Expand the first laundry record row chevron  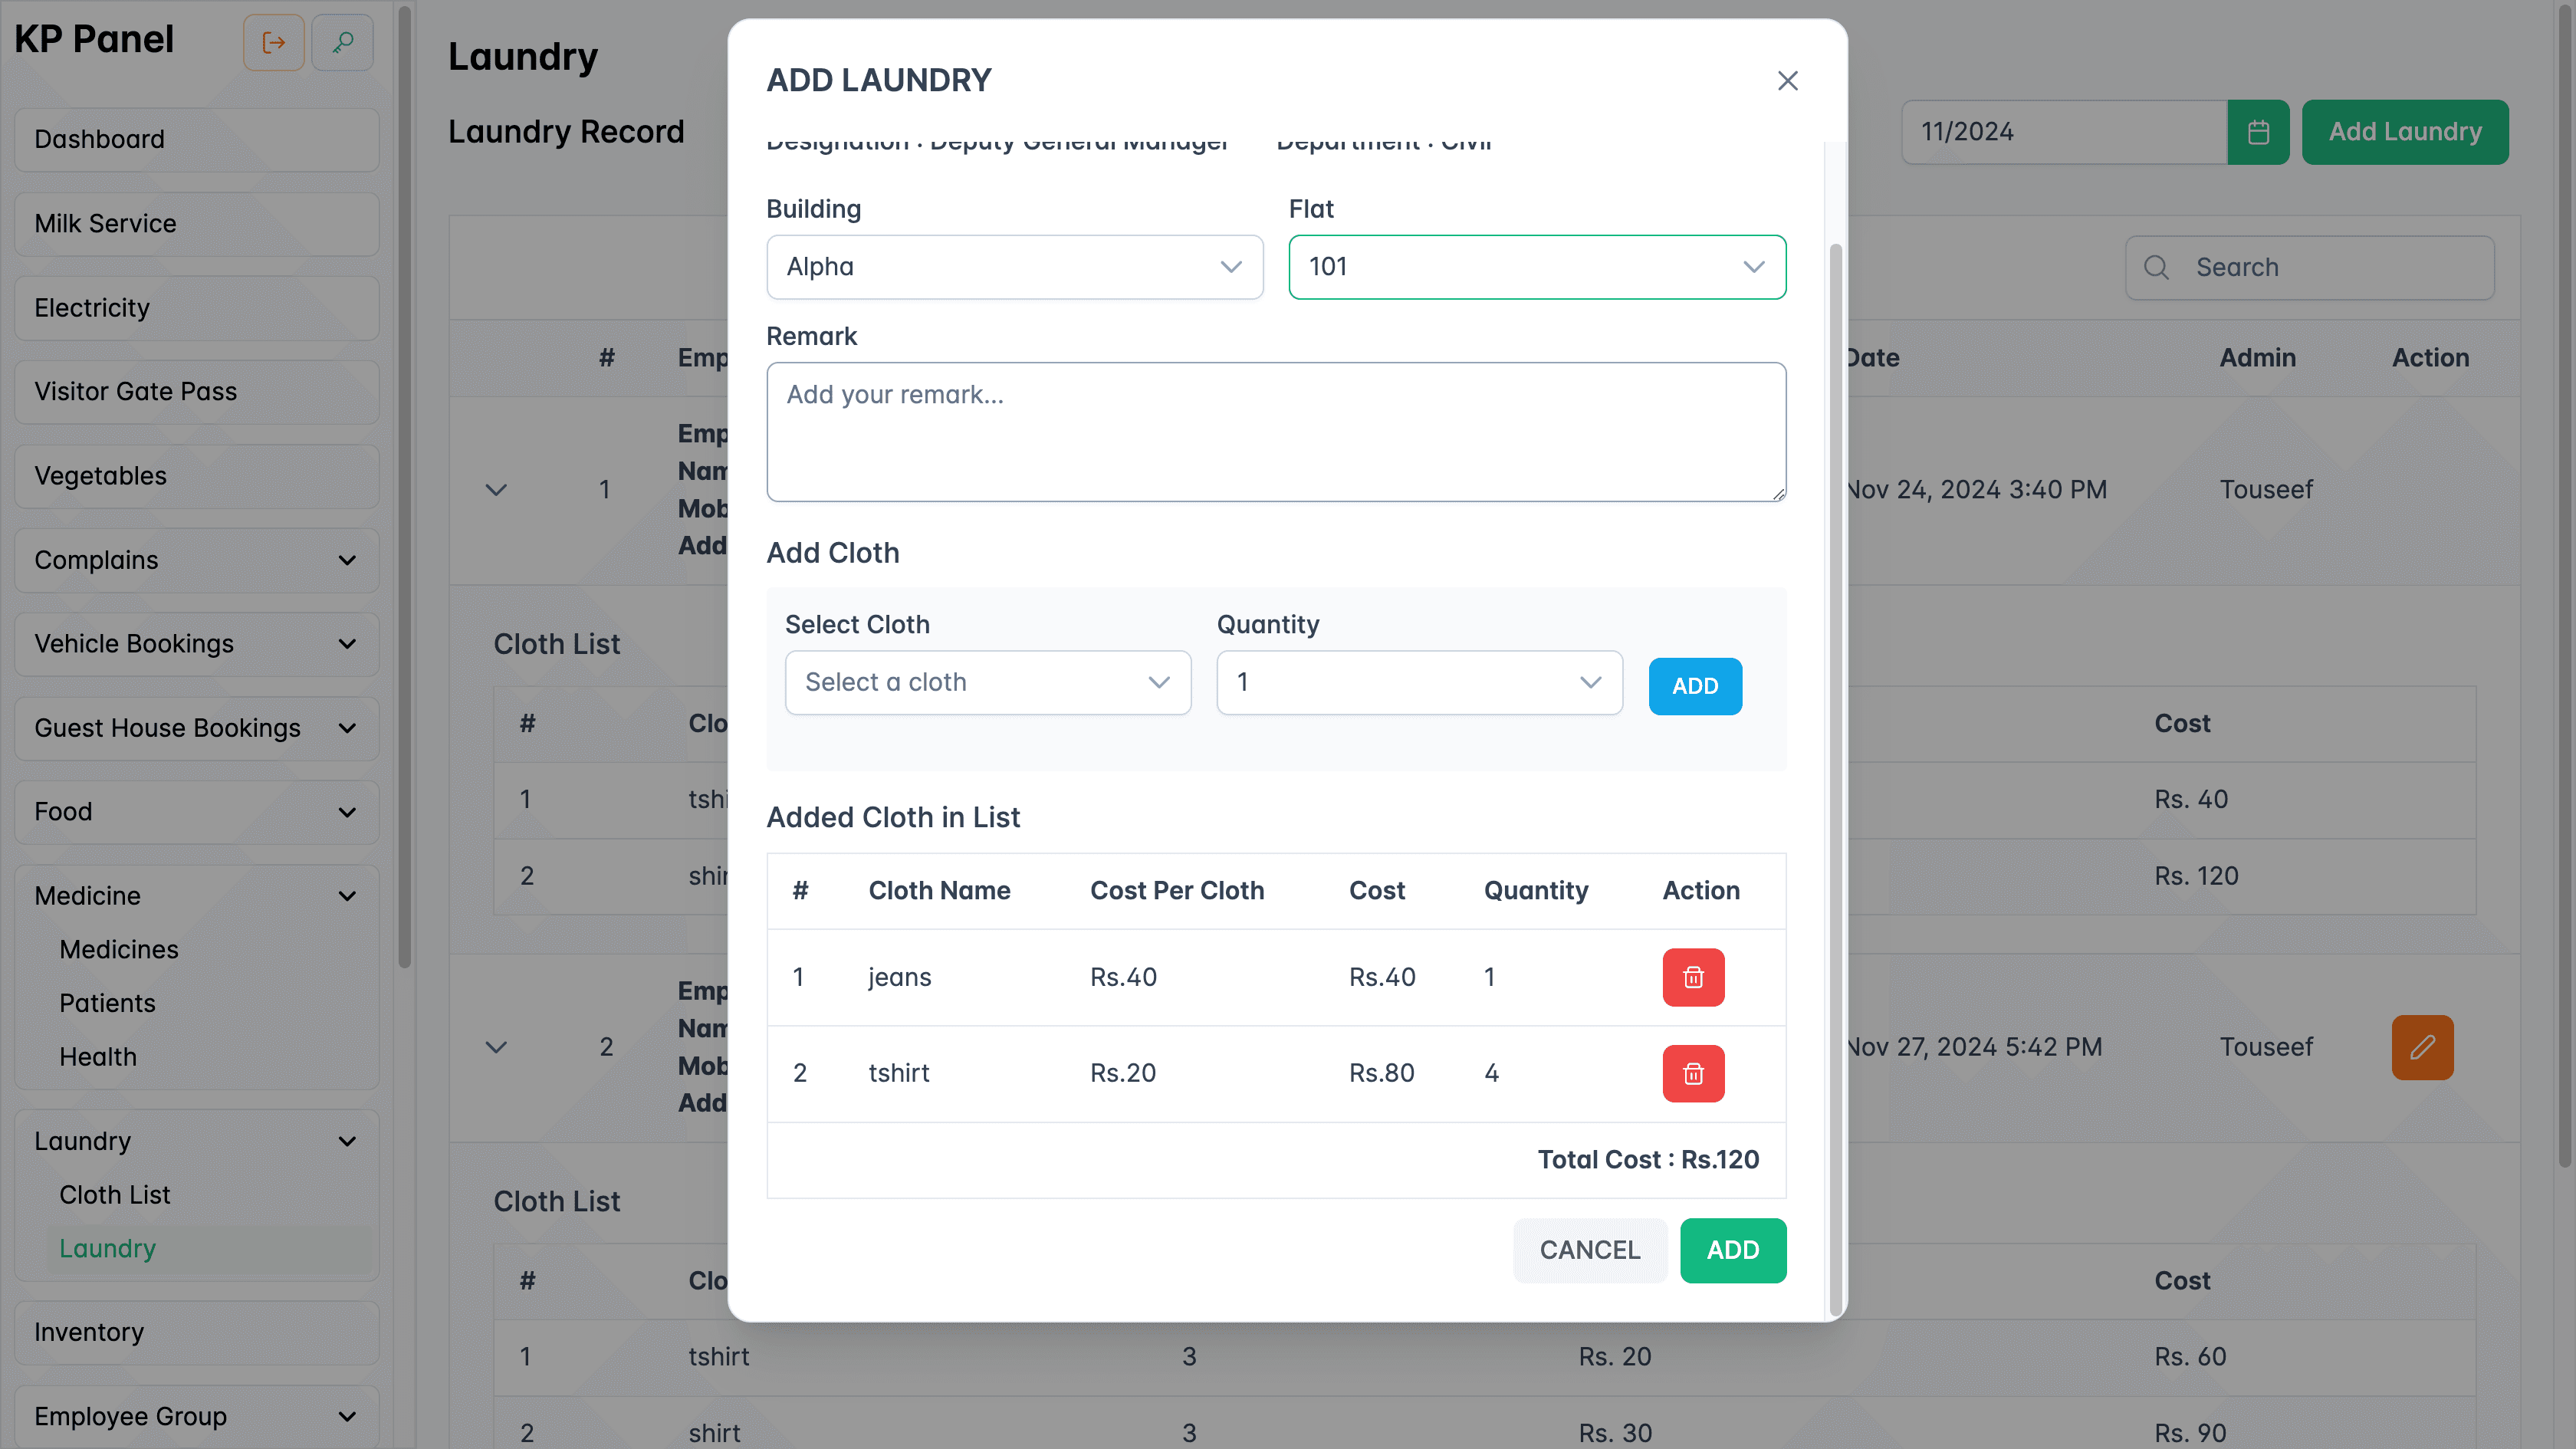coord(496,489)
